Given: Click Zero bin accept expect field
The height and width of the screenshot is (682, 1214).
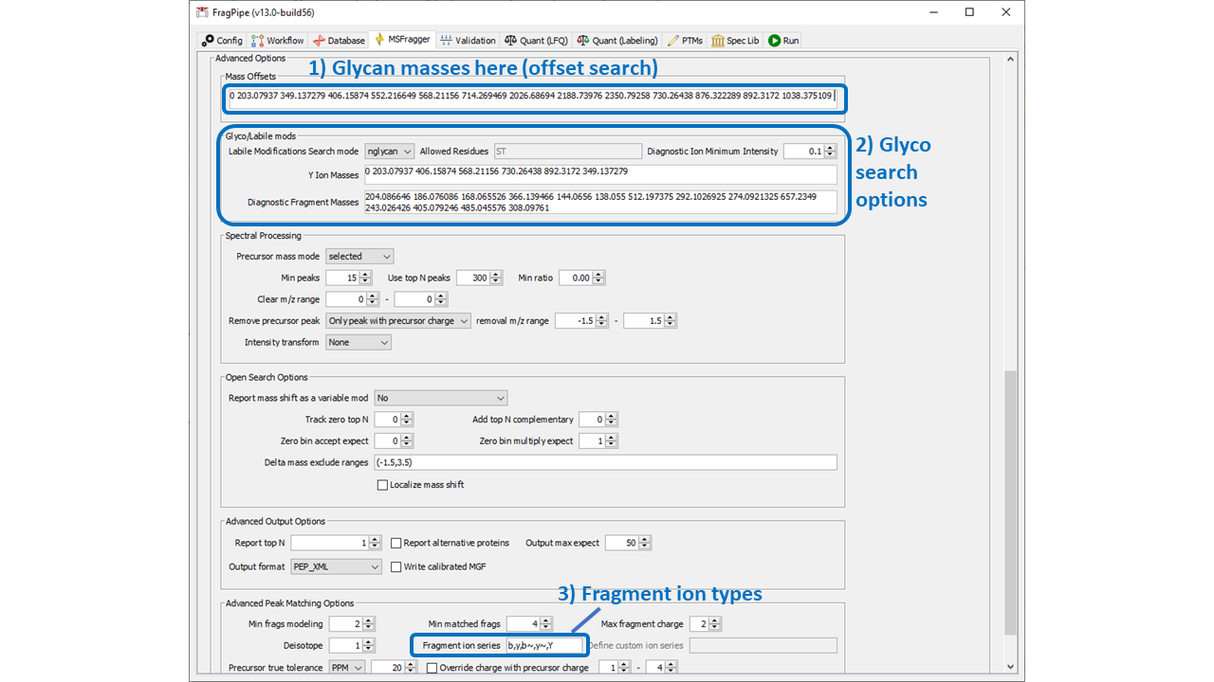Looking at the screenshot, I should pos(388,441).
